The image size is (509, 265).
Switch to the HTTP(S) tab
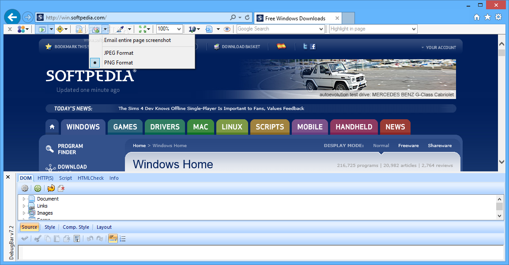(45, 178)
